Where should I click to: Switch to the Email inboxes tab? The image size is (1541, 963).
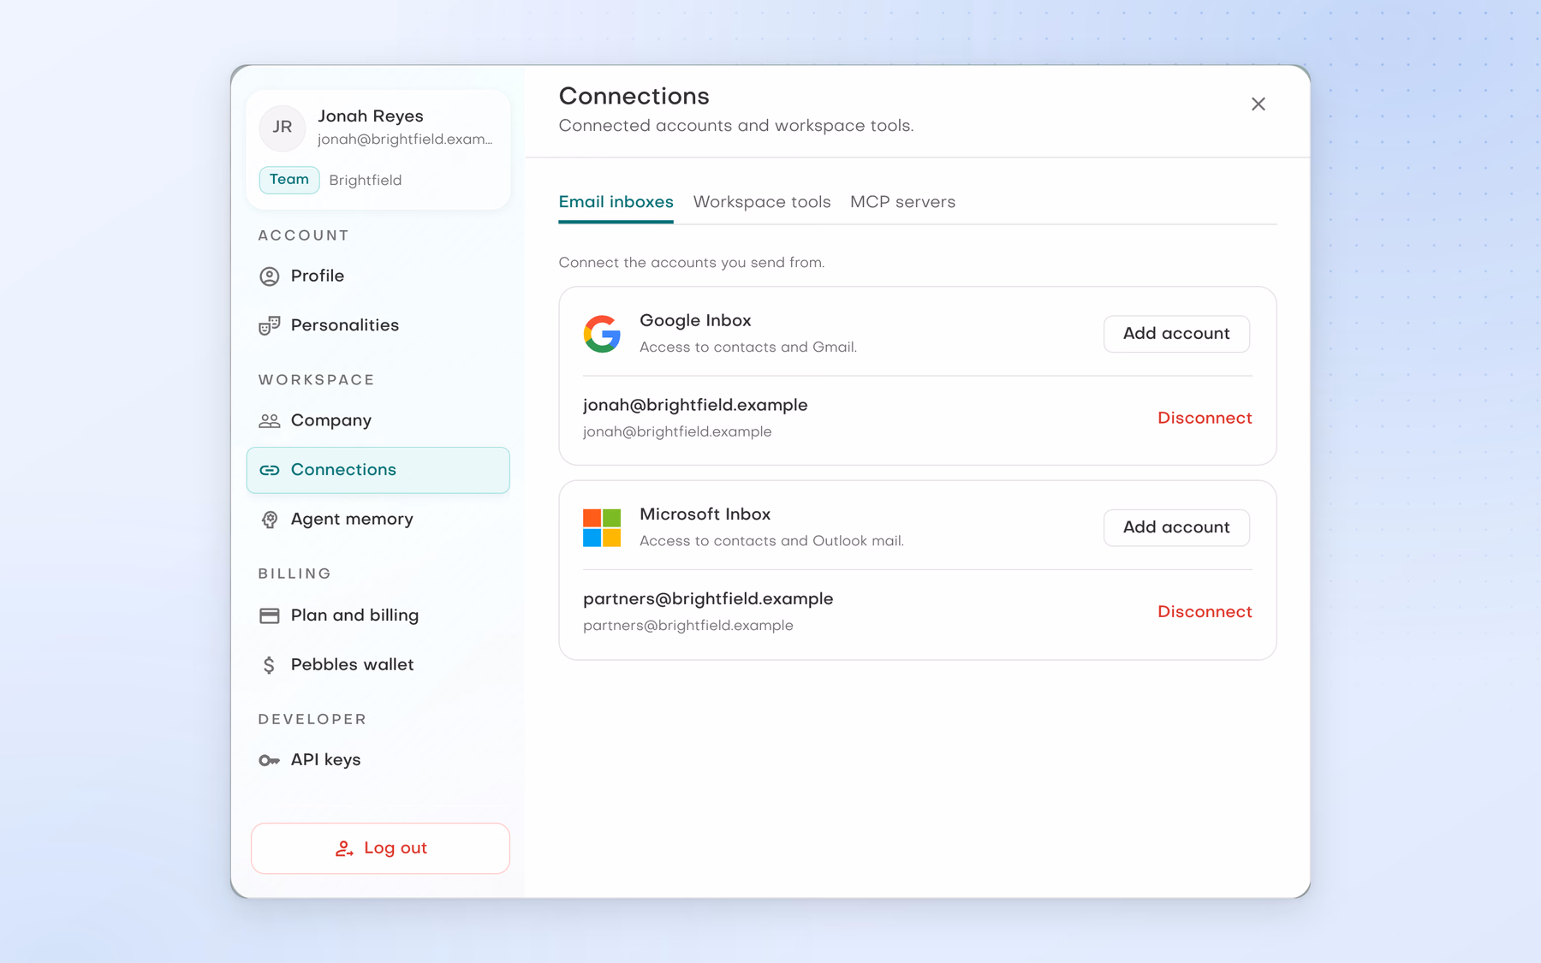616,203
